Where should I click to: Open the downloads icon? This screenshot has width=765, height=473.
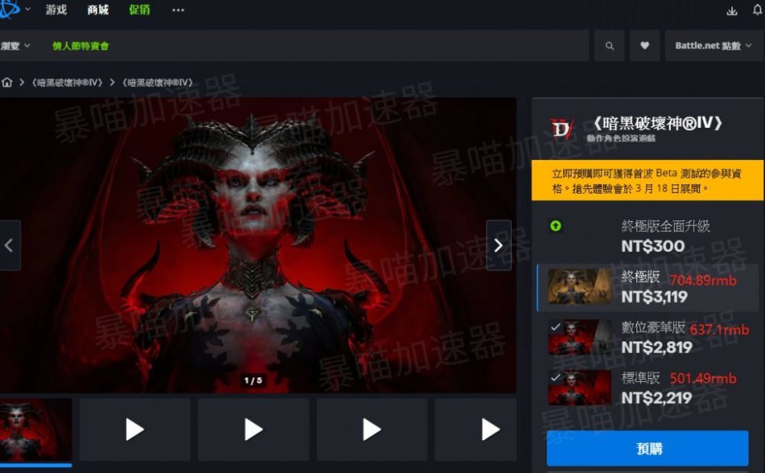tap(732, 10)
